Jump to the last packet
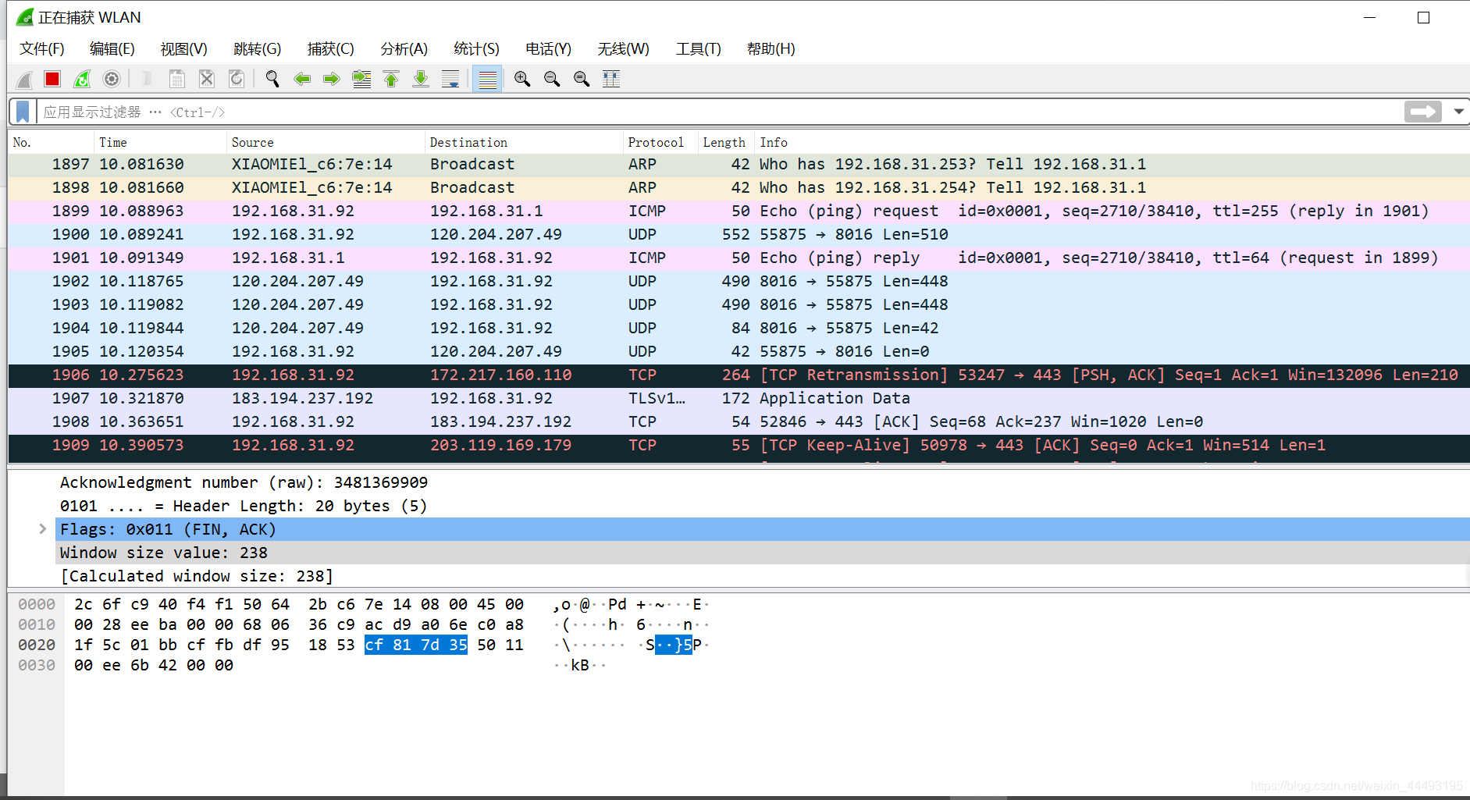This screenshot has height=800, width=1470. tap(421, 79)
